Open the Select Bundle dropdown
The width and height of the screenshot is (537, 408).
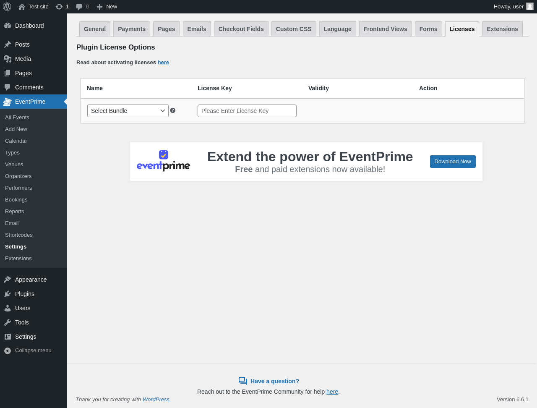tap(128, 111)
